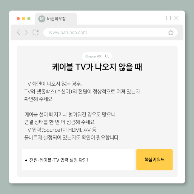Click the magnifier icon beside Chapter 05.
This screenshot has height=194, width=194.
click(107, 56)
